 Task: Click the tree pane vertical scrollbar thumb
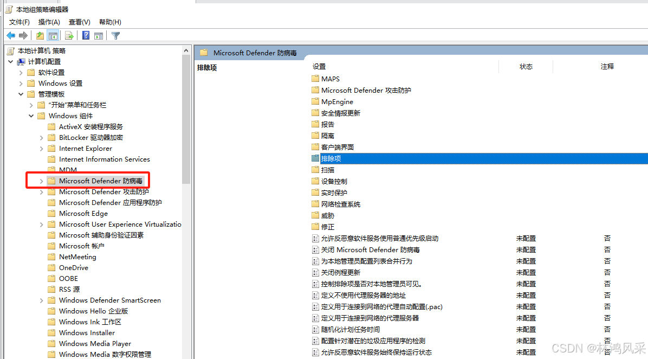(x=186, y=119)
